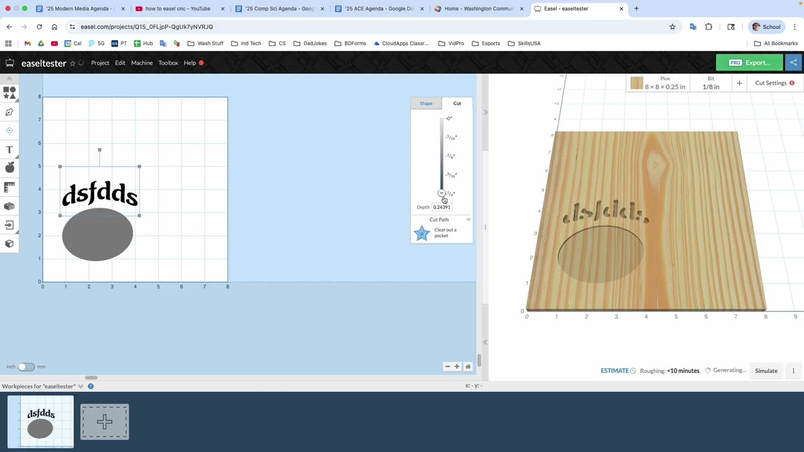
Task: Switch to the Cut tab
Action: pyautogui.click(x=457, y=104)
